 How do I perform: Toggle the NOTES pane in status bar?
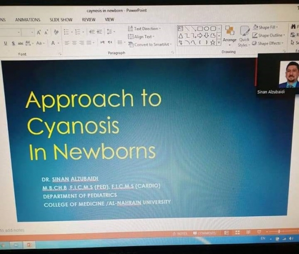coord(180,234)
